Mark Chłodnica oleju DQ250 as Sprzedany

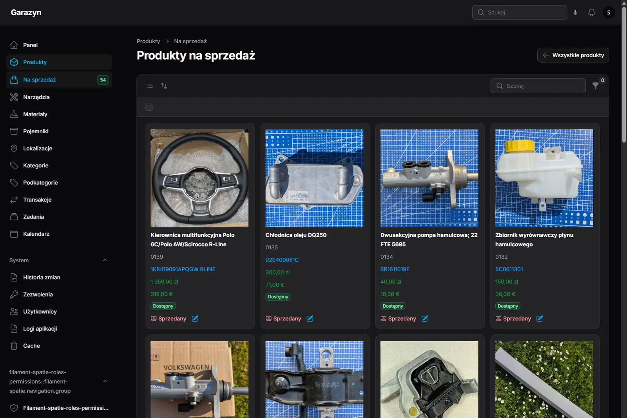pos(283,318)
